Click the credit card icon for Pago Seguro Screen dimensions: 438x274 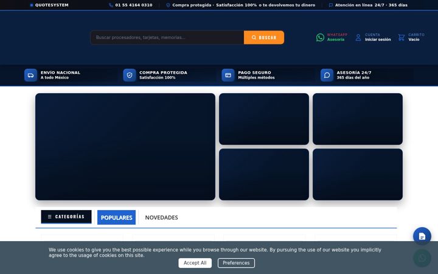click(x=228, y=76)
